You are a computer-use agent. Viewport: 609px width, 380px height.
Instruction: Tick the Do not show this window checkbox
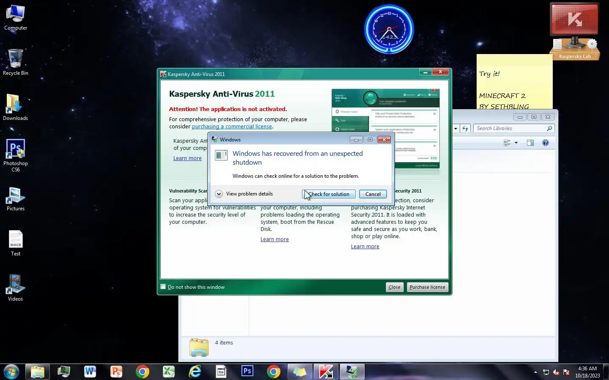(x=163, y=287)
